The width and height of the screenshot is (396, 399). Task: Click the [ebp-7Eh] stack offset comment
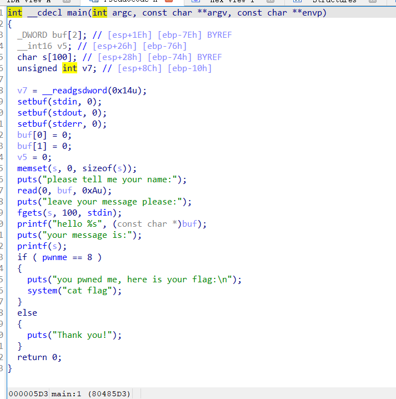(x=179, y=35)
